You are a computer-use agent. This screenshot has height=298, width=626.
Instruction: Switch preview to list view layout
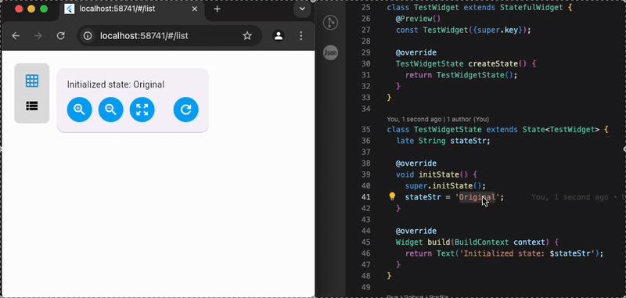coord(32,106)
